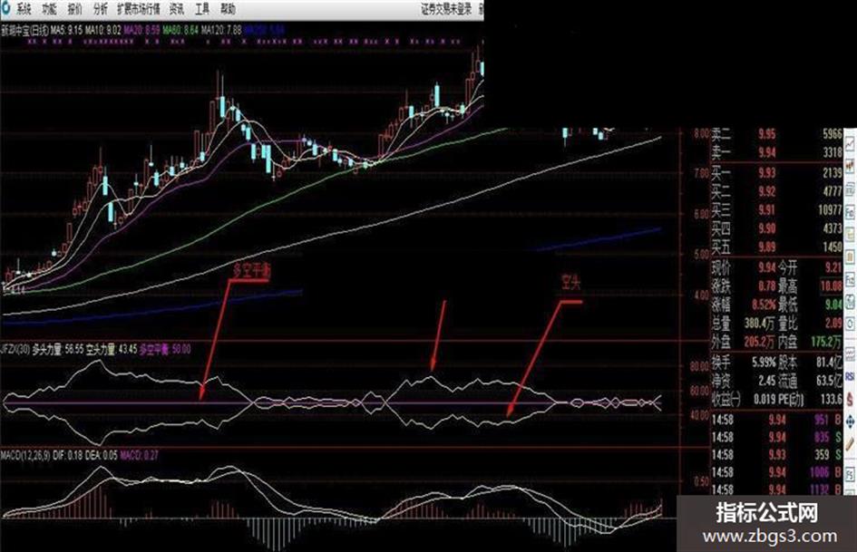
Task: Open the 功能 menu
Action: 49,9
